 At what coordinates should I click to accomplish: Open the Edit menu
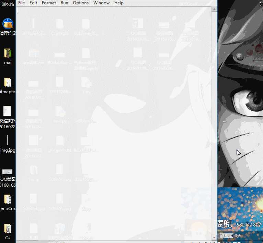(33, 3)
